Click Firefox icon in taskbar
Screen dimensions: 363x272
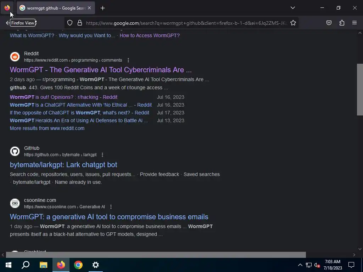[x=61, y=265]
